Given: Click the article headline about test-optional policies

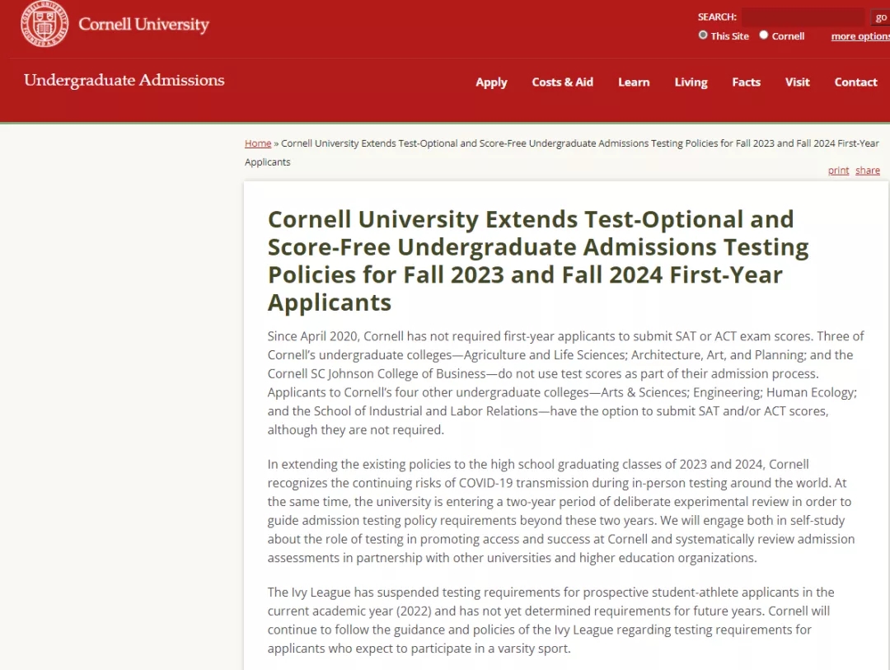Looking at the screenshot, I should tap(538, 260).
